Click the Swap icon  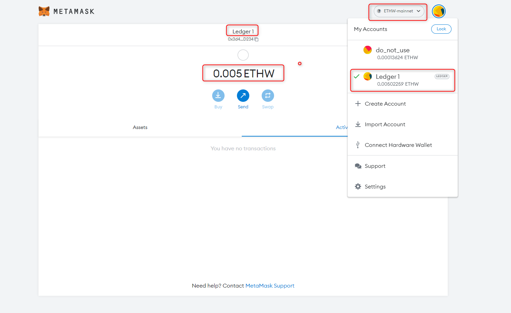[x=268, y=96]
